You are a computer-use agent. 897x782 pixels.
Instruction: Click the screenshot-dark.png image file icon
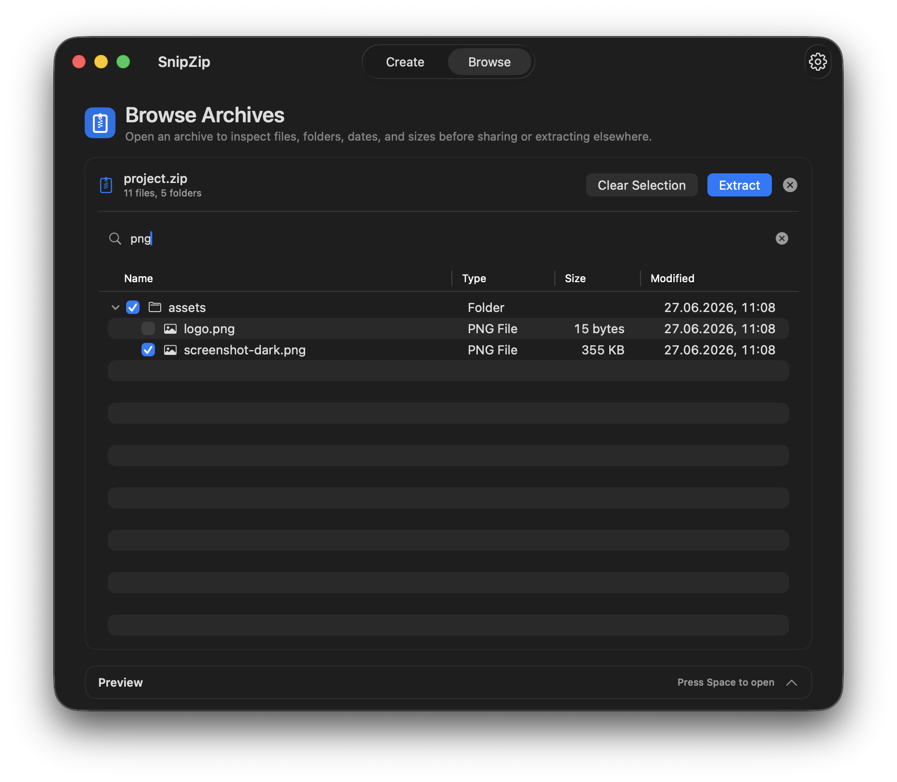pyautogui.click(x=170, y=350)
